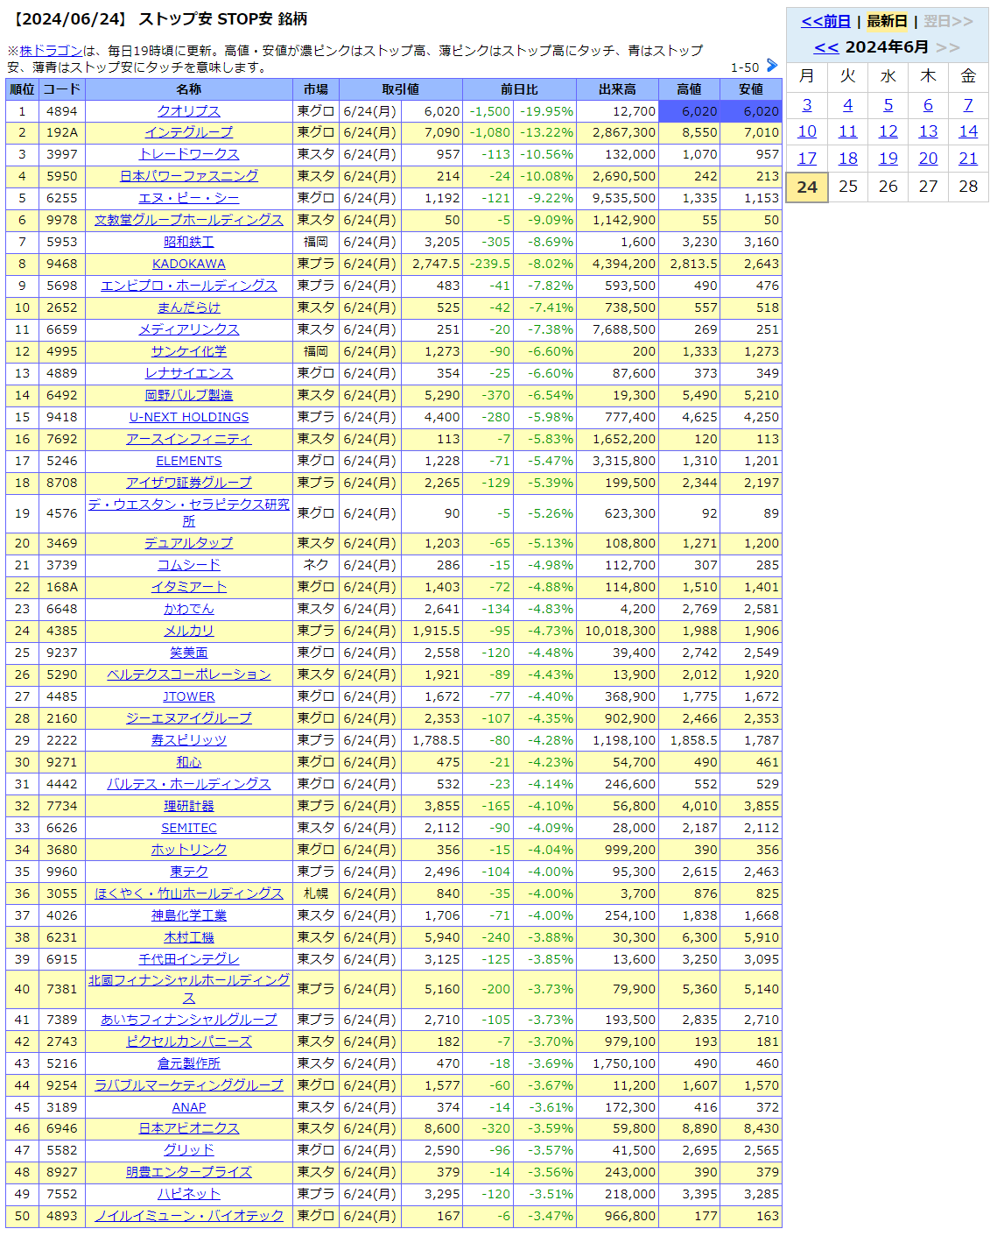Click code cell 192A
This screenshot has width=990, height=1243.
62,132
